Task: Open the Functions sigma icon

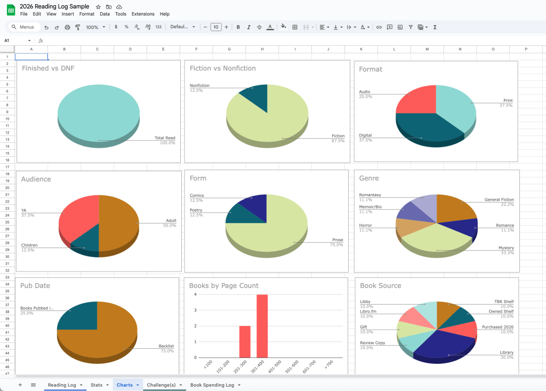Action: pos(435,27)
